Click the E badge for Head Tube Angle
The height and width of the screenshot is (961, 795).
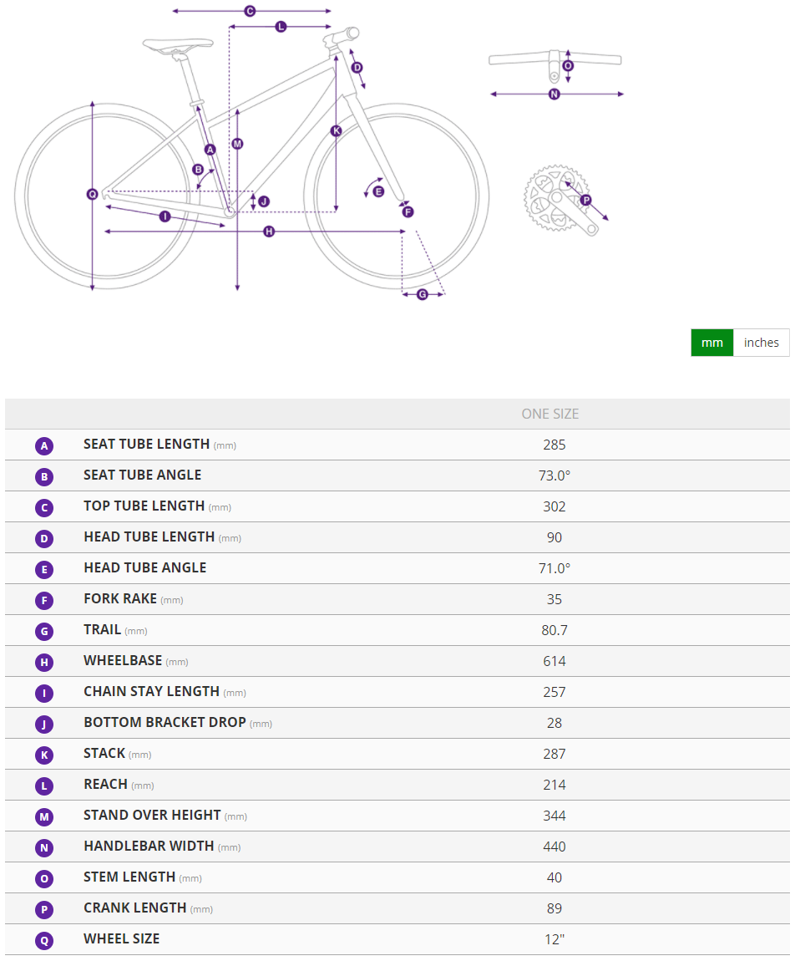pyautogui.click(x=44, y=569)
